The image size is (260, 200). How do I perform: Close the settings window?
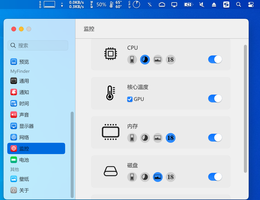tap(14, 29)
